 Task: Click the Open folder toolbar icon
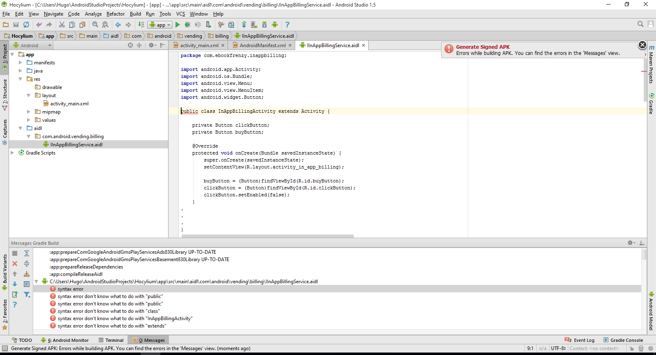point(6,25)
